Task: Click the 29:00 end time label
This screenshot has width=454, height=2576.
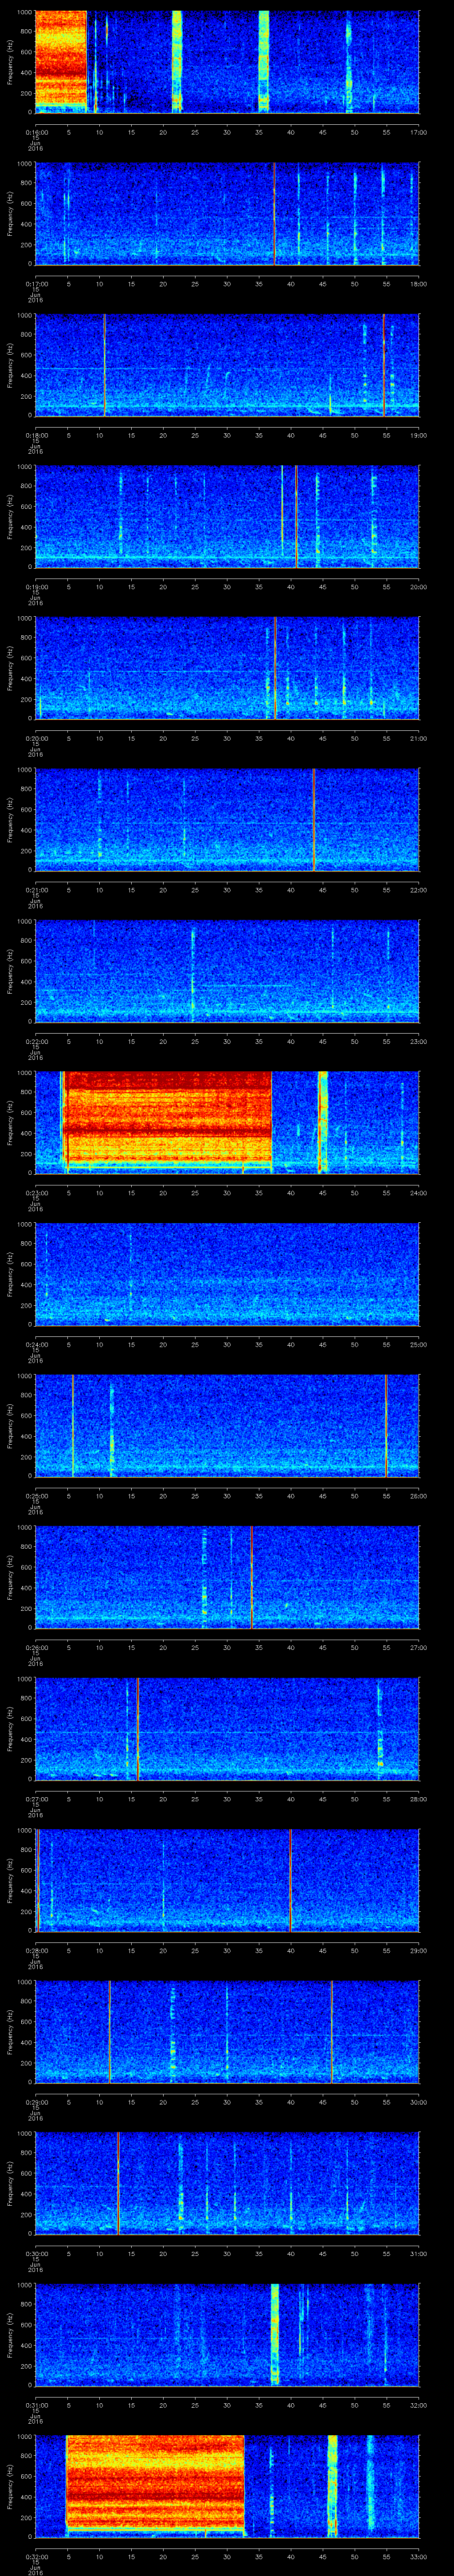Action: [x=418, y=1951]
